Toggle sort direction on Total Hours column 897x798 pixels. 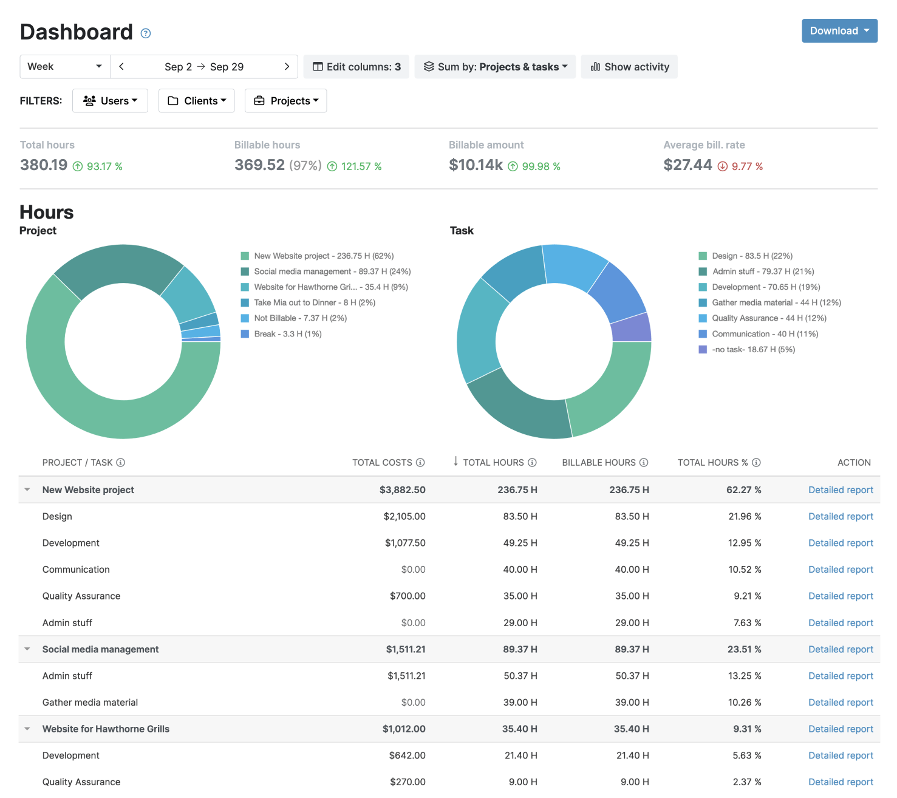[454, 462]
